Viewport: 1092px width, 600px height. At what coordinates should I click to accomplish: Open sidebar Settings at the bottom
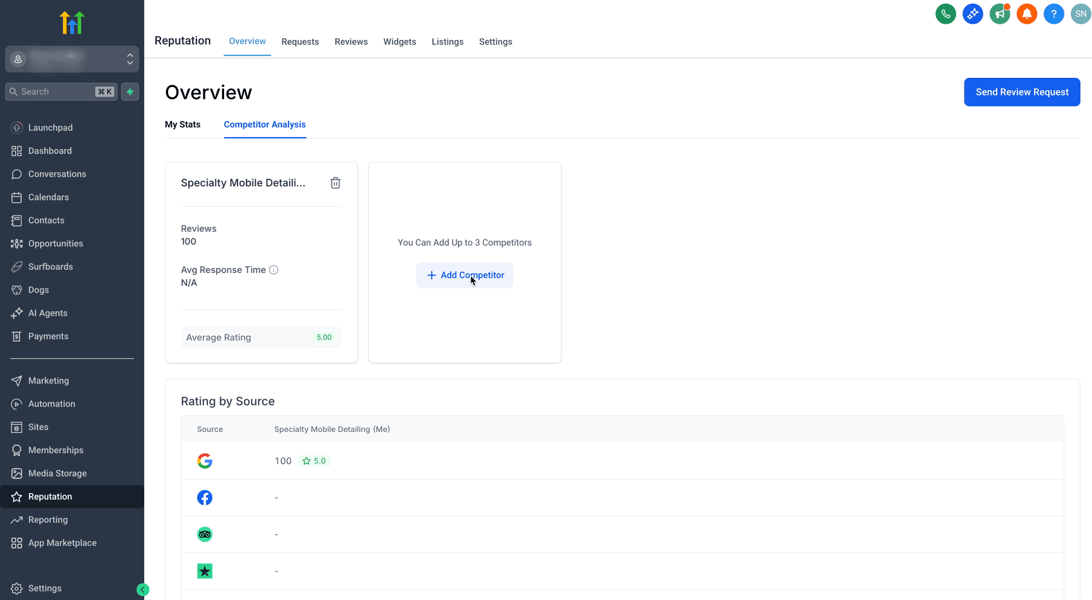(x=45, y=588)
